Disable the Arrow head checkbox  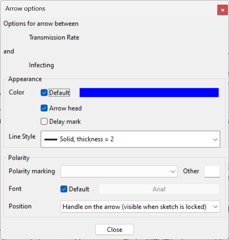coord(44,108)
